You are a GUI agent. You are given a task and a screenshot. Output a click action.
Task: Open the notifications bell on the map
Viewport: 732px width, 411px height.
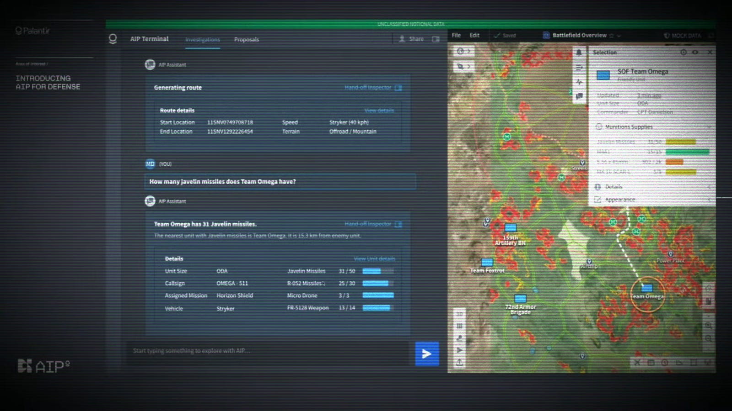(579, 53)
